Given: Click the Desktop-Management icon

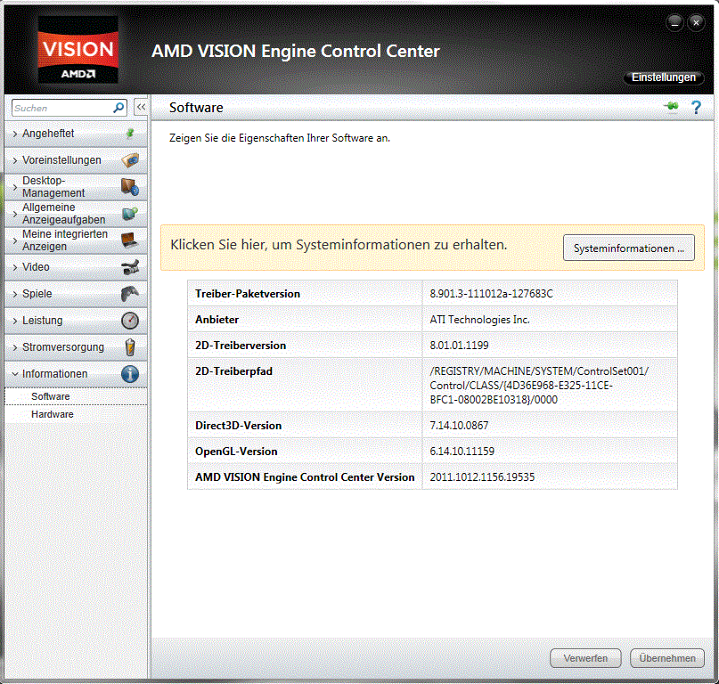Looking at the screenshot, I should pos(130,187).
